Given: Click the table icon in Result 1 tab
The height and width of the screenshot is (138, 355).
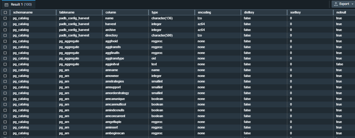Looking at the screenshot, I should (x=6, y=4).
